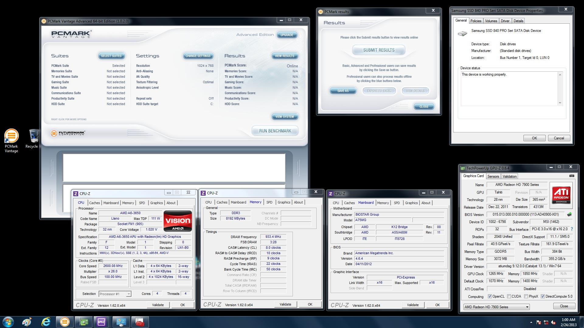The width and height of the screenshot is (584, 328).
Task: Click the Action Center flag tray icon
Action: [x=539, y=322]
